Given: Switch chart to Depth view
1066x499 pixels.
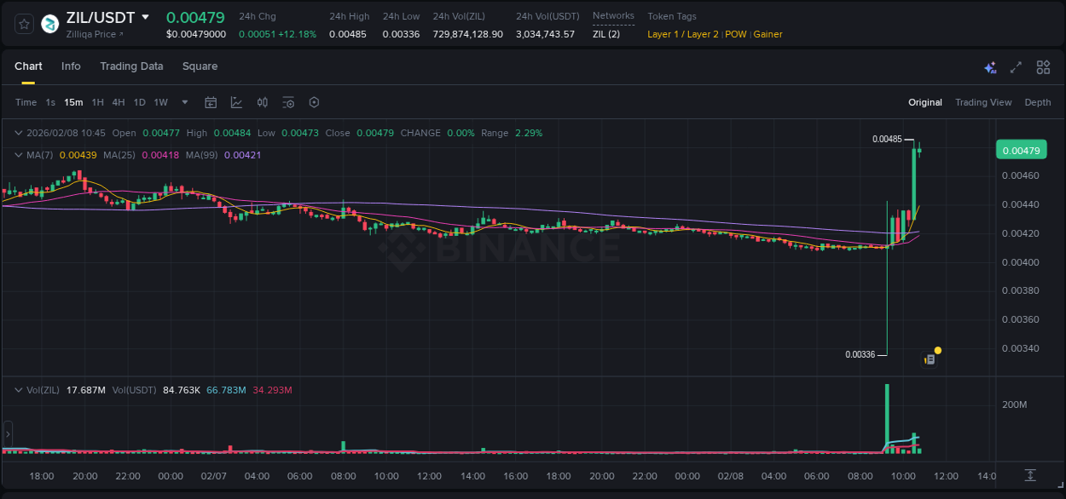Looking at the screenshot, I should coord(1037,102).
